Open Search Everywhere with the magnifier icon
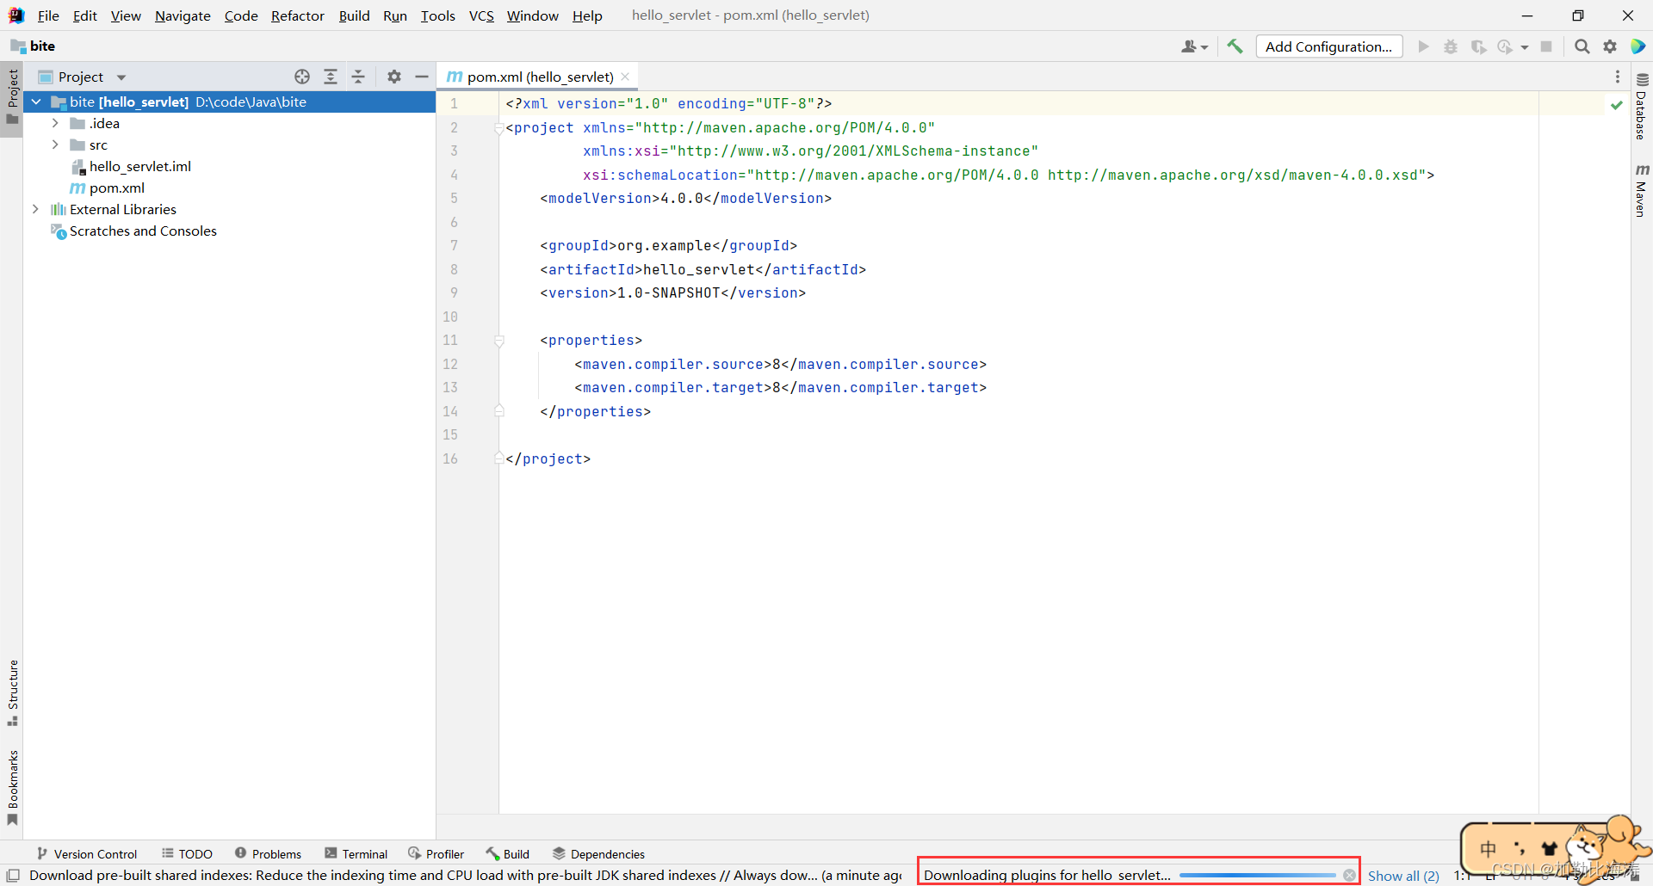Screen dimensions: 1653x886 tap(1582, 46)
